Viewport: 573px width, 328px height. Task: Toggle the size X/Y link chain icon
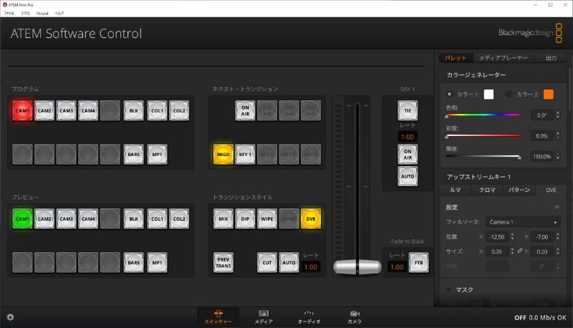pos(520,251)
